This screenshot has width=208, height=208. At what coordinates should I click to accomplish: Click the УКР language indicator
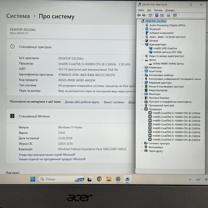coord(198,180)
